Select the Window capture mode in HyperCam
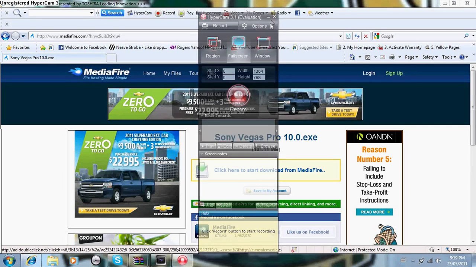This screenshot has height=267, width=476. pos(263,48)
